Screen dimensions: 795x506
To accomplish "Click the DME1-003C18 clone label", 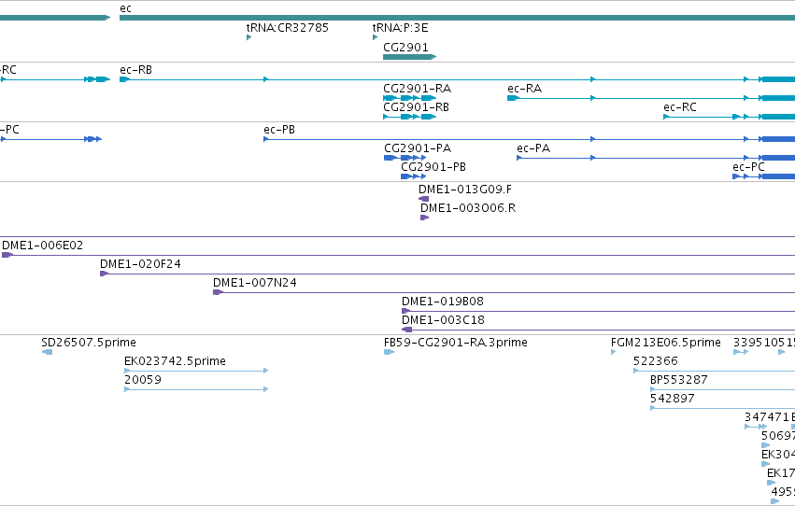I will tap(443, 320).
